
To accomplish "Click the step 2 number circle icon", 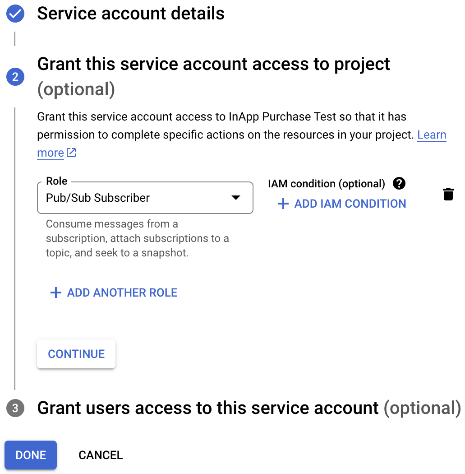I will click(15, 77).
